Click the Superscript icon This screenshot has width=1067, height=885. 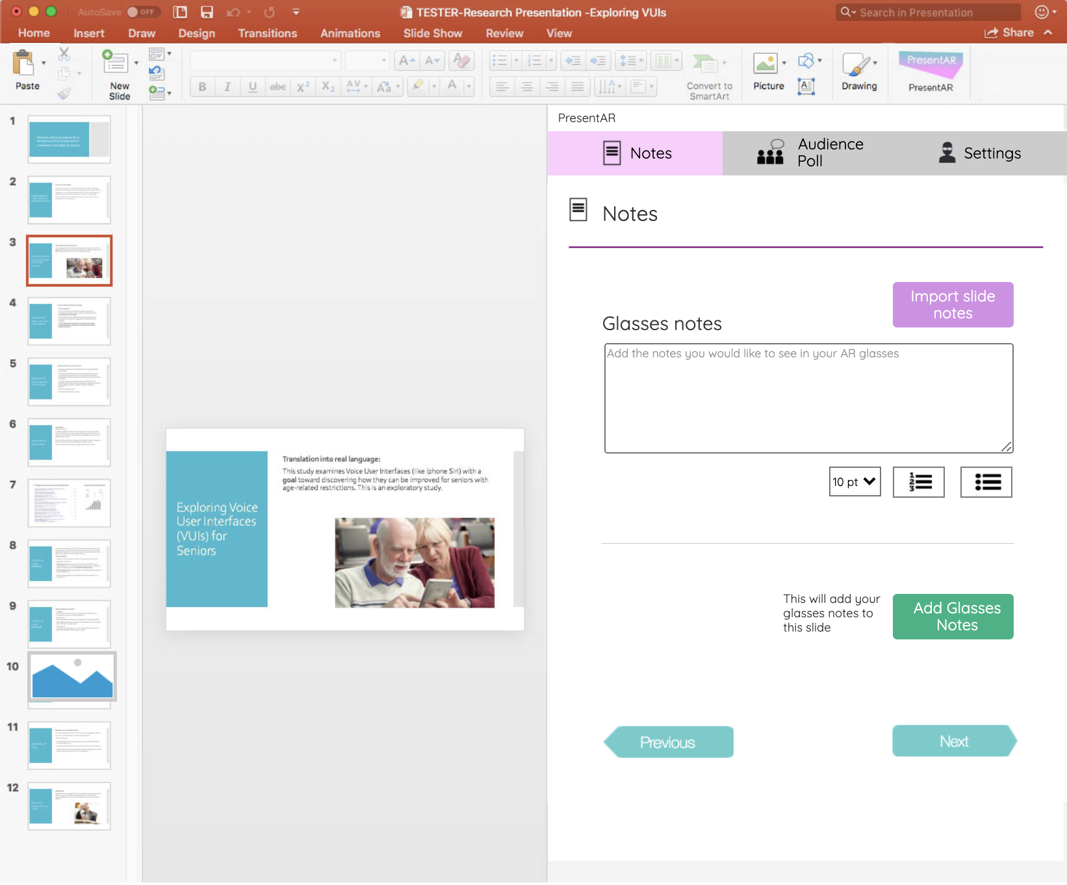[x=303, y=86]
